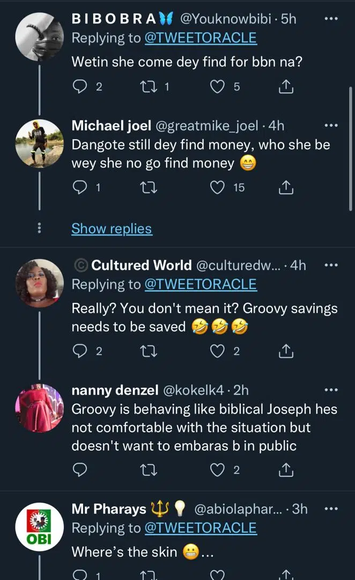Open more options on nanny denzel's tweet
Screen dimensions: 355x580
click(x=331, y=390)
